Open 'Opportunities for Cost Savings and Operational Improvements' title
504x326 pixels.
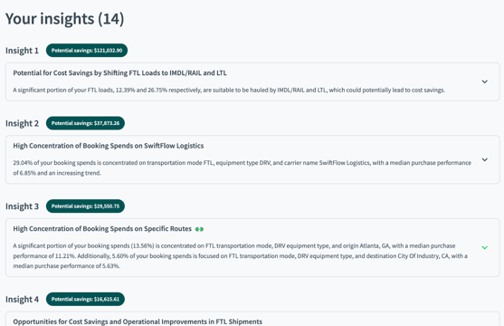(138, 321)
